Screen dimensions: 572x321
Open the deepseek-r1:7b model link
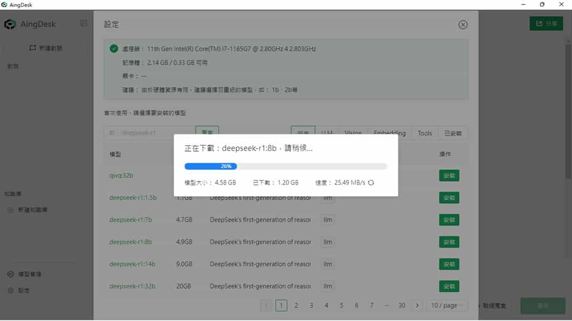pyautogui.click(x=130, y=220)
